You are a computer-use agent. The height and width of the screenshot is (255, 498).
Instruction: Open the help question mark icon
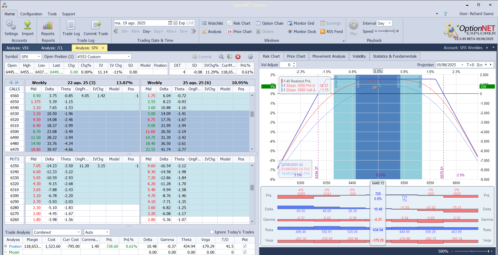445,14
